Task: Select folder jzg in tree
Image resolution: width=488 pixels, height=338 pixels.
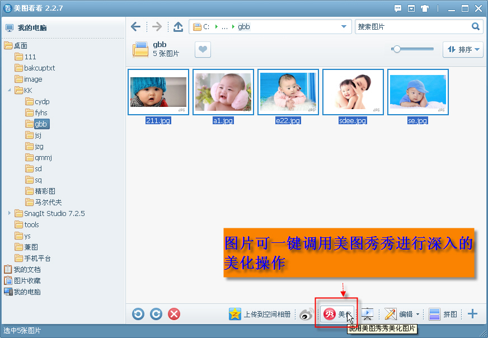Action: pos(34,147)
